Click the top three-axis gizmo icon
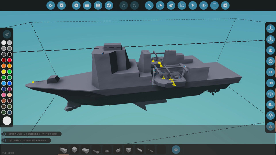 coord(270,29)
